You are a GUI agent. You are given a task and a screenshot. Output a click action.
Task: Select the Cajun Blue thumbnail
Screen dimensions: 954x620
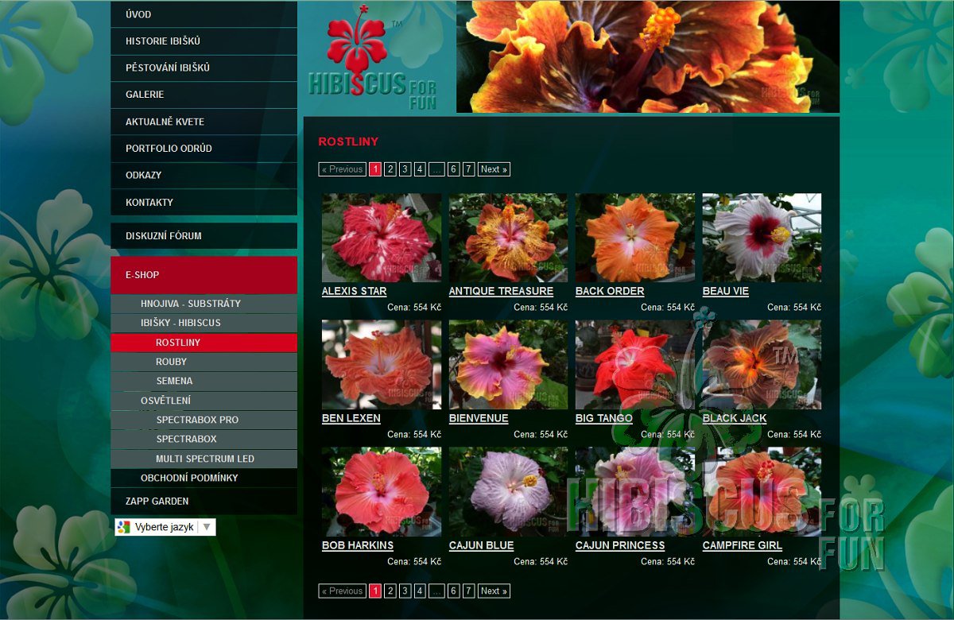[x=508, y=491]
